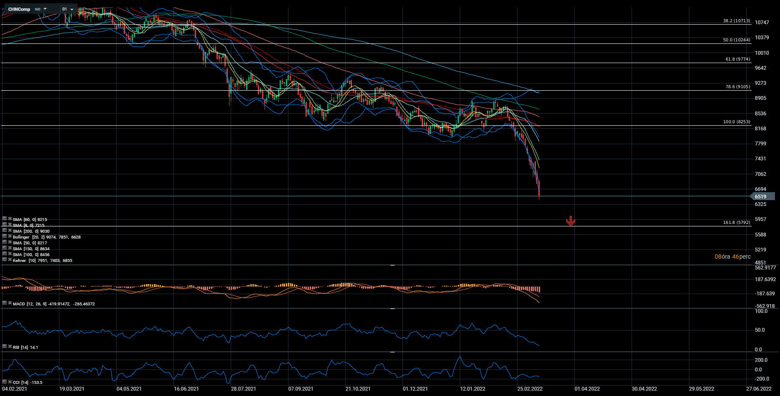Remove the Keltner channel indicator

(x=10, y=259)
